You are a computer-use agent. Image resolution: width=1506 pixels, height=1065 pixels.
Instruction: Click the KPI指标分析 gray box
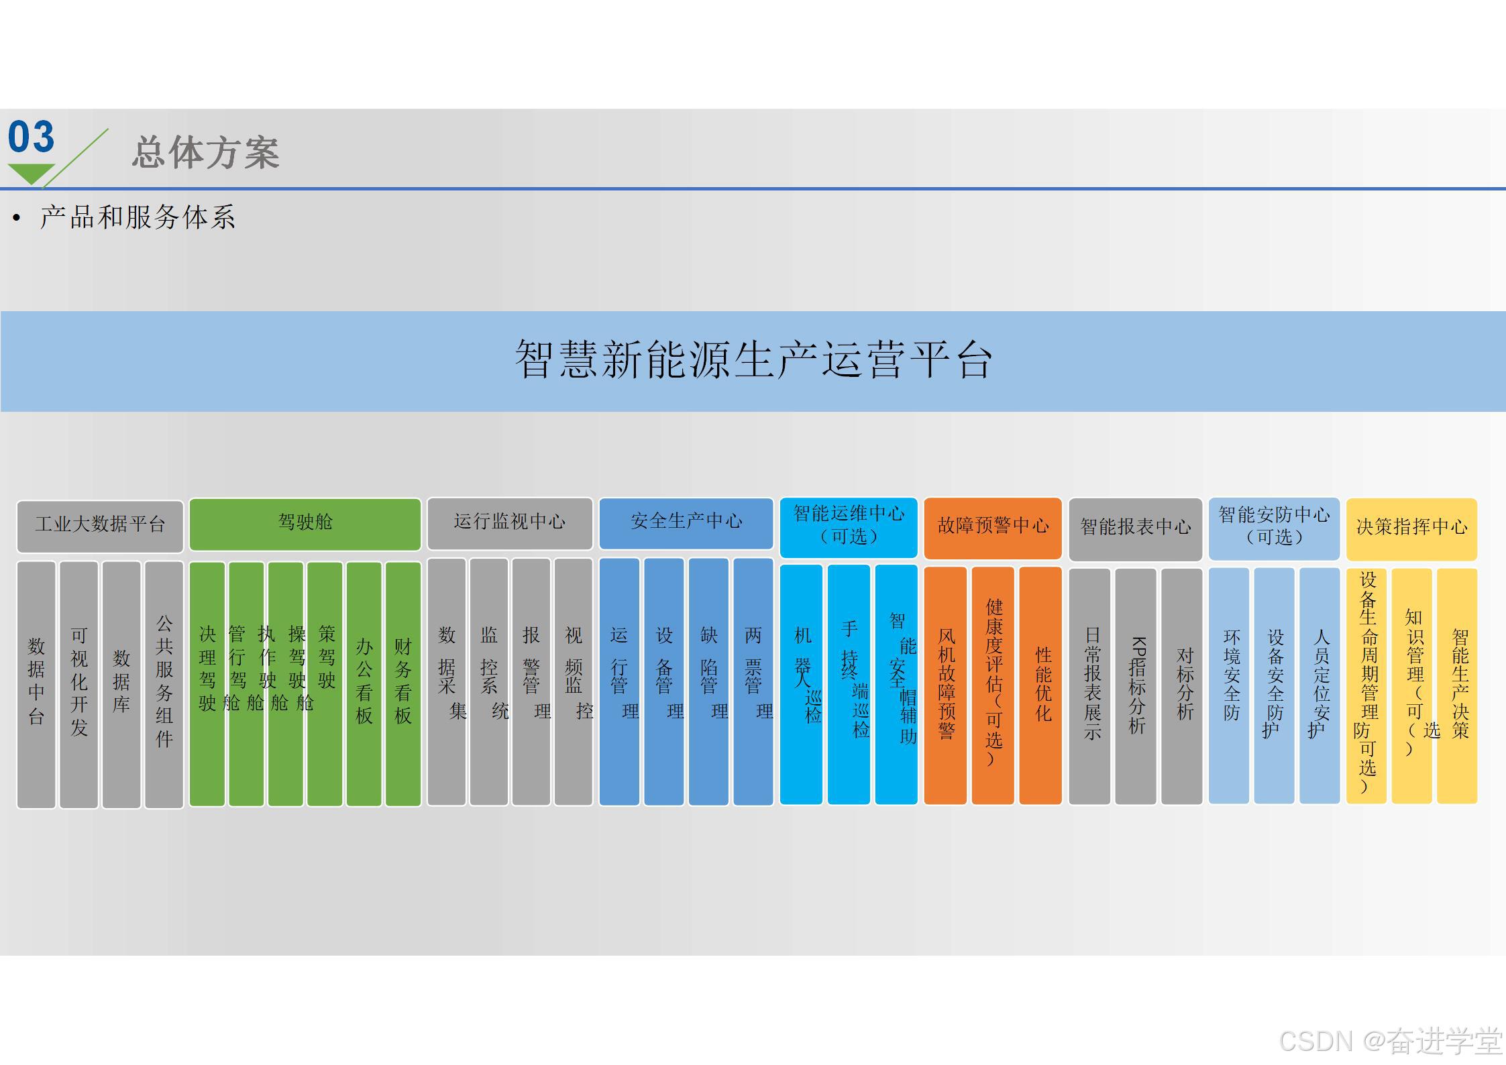[x=1136, y=685]
